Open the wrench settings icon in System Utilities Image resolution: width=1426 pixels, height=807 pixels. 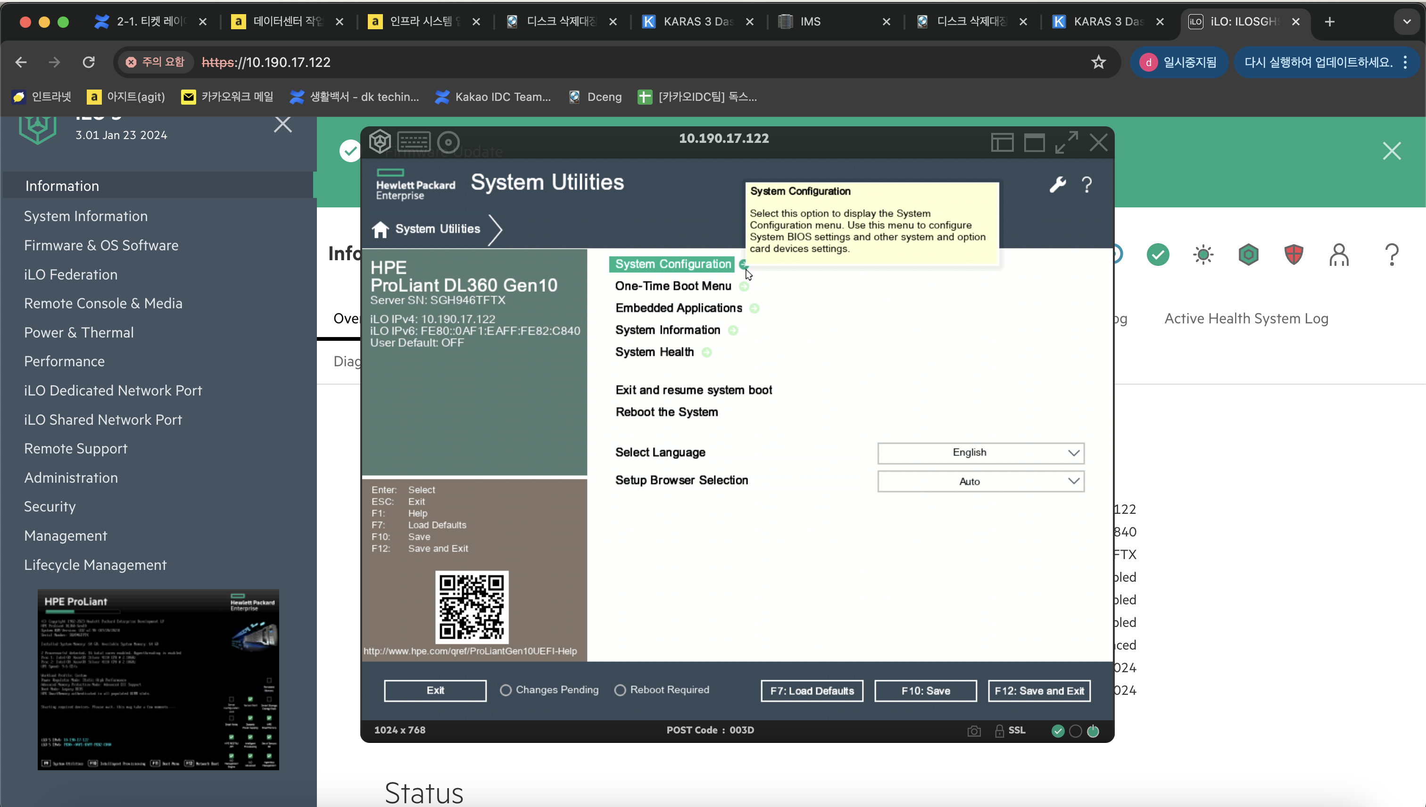[x=1058, y=185]
